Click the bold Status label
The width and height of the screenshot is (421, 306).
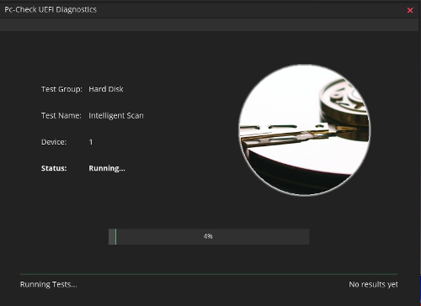click(54, 168)
